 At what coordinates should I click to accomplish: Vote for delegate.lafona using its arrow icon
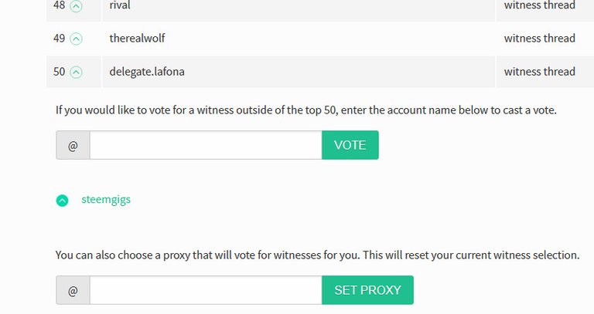click(x=76, y=72)
